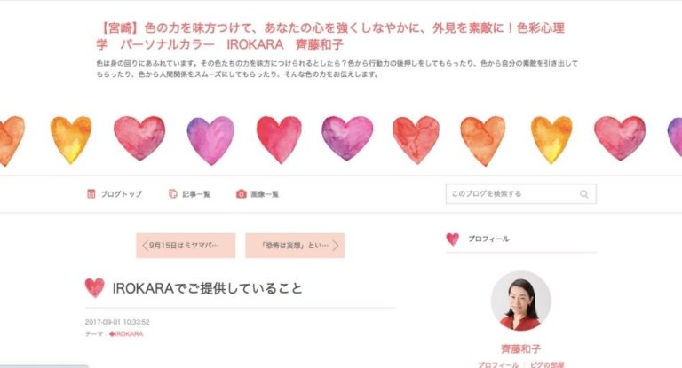Open the 記事一覧 menu item

pos(196,194)
